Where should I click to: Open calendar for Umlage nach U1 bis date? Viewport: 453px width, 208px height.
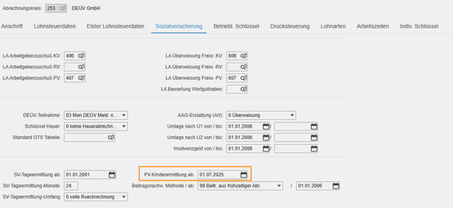(x=314, y=127)
